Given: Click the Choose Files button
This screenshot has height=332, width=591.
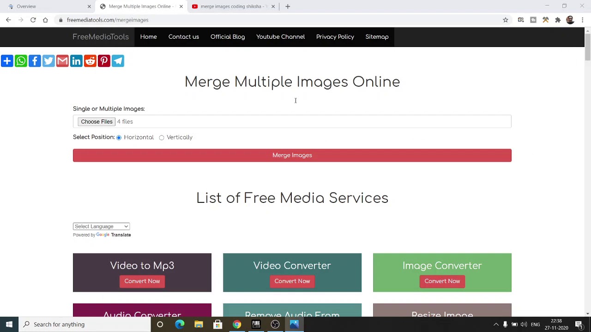Looking at the screenshot, I should pyautogui.click(x=96, y=122).
